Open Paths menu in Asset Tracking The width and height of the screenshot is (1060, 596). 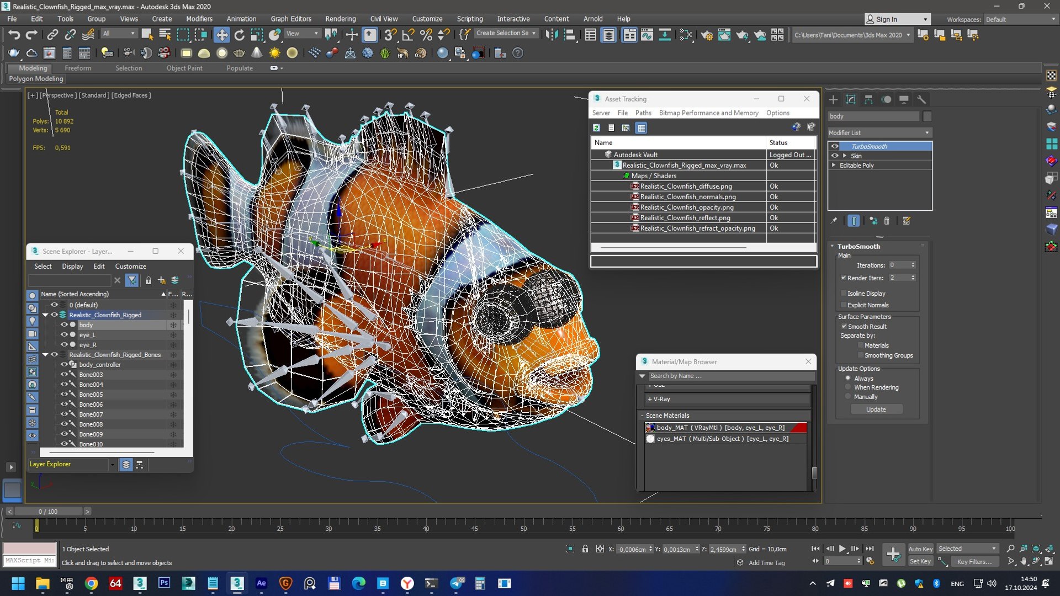[x=643, y=113]
